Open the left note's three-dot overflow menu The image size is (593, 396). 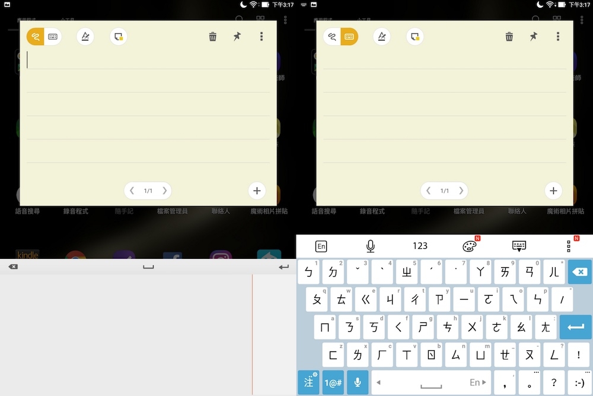(x=262, y=36)
